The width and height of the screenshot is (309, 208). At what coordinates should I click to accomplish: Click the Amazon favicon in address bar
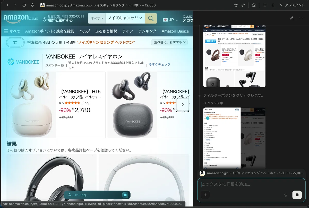(42, 5)
